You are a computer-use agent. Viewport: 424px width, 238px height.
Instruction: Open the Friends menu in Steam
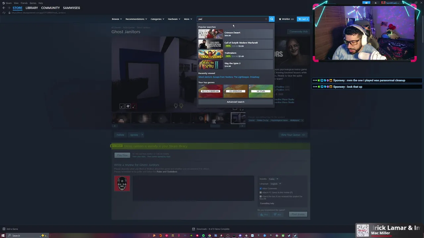[24, 3]
